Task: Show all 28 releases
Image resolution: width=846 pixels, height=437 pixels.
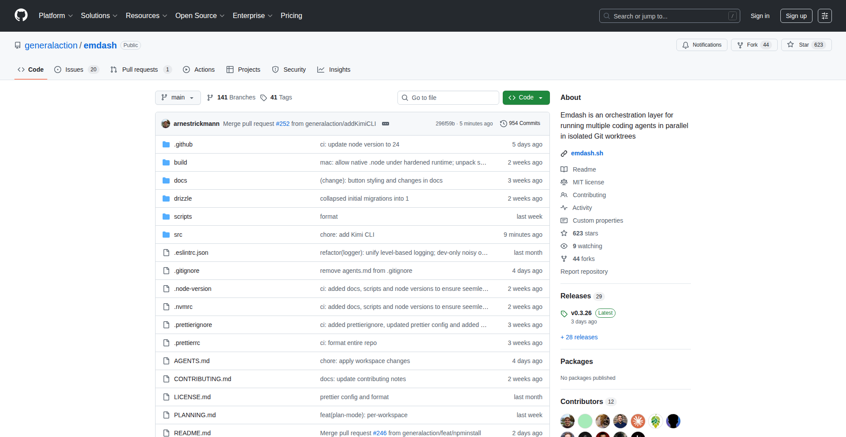Action: click(x=579, y=337)
